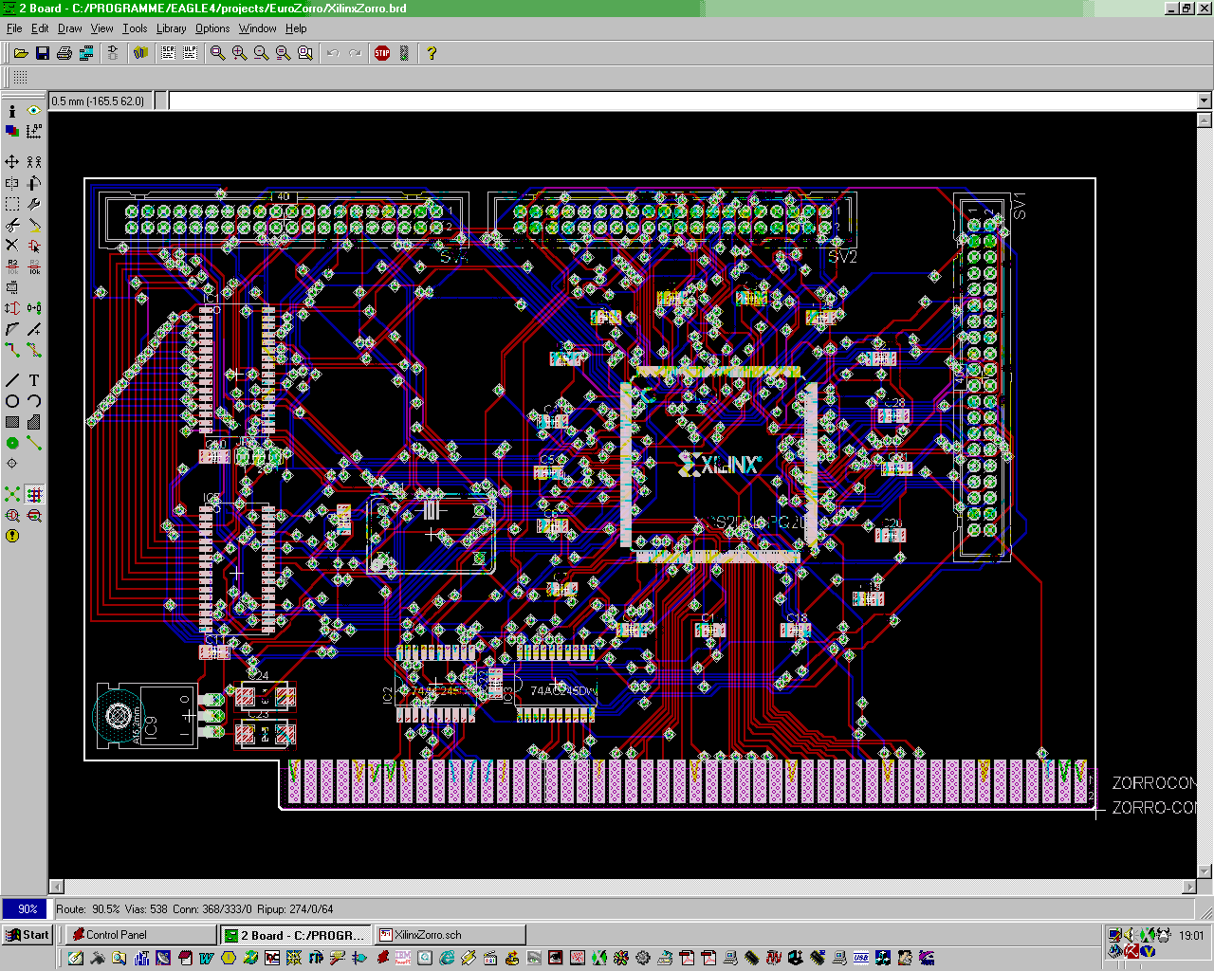
Task: Open the File menu
Action: click(14, 28)
